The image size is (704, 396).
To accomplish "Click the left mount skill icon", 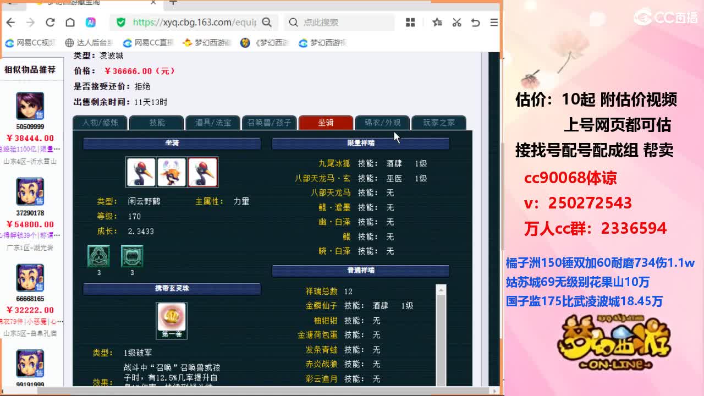I will click(99, 256).
